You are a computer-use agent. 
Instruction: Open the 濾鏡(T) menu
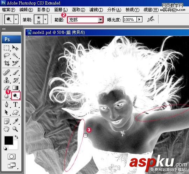[96, 10]
